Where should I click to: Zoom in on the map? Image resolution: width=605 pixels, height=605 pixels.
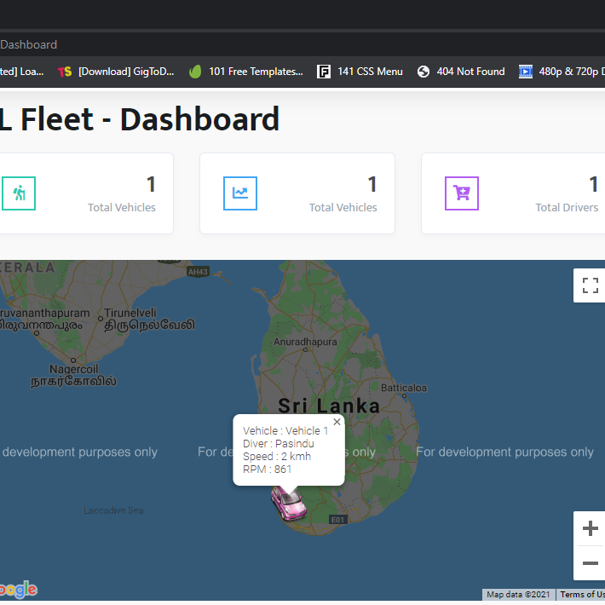pos(590,529)
